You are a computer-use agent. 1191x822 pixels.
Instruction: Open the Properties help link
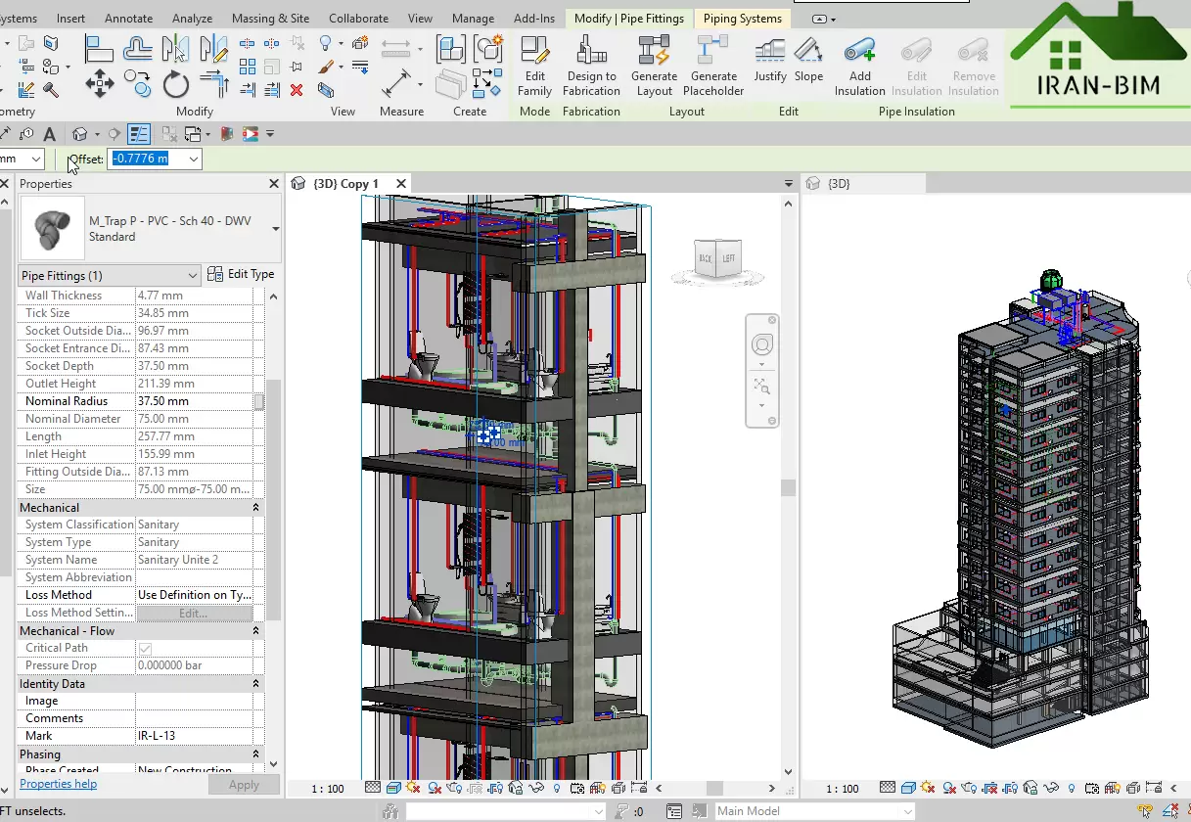pyautogui.click(x=58, y=784)
